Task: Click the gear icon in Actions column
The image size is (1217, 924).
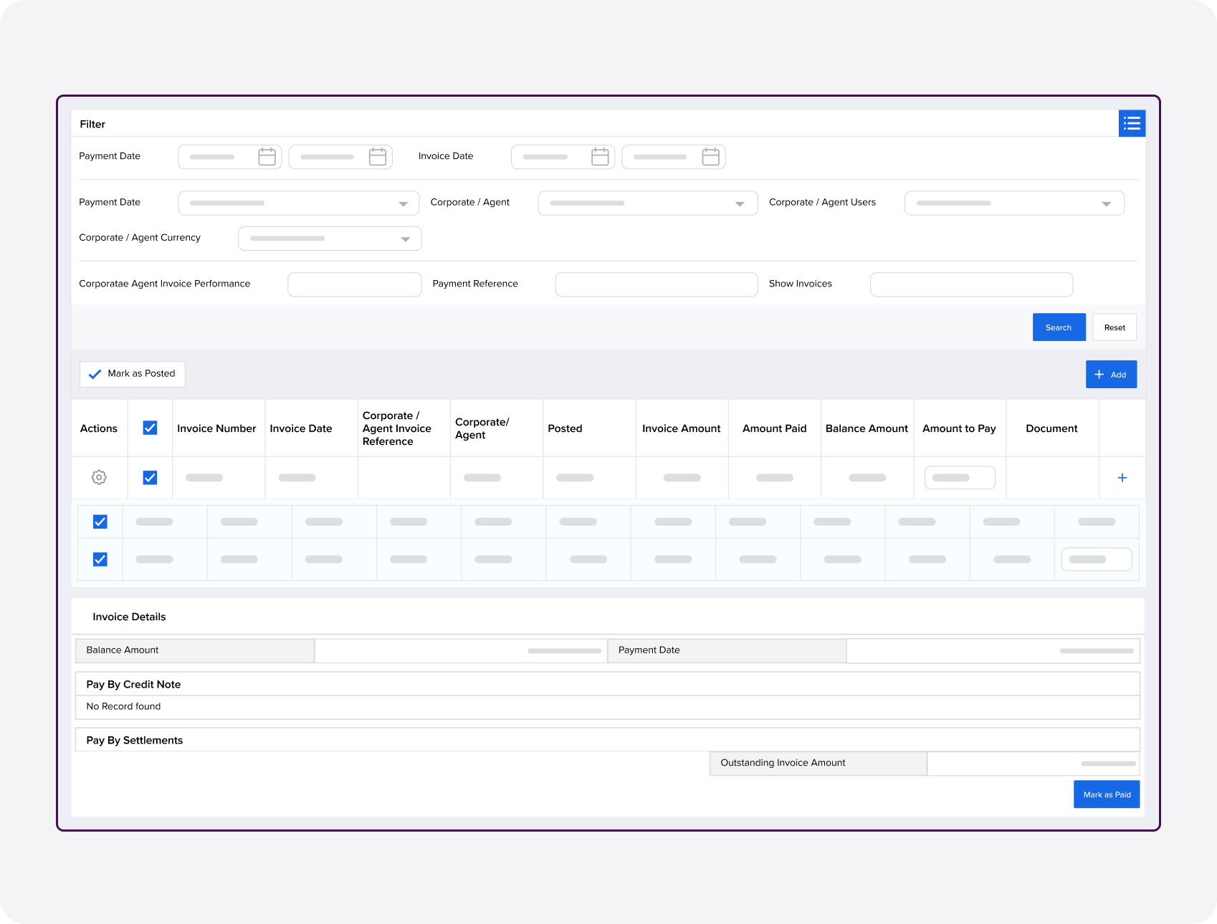Action: [99, 477]
